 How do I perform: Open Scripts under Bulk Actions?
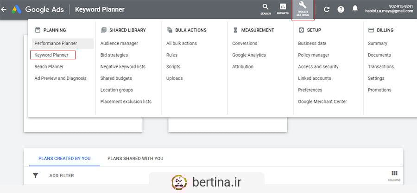coord(173,66)
